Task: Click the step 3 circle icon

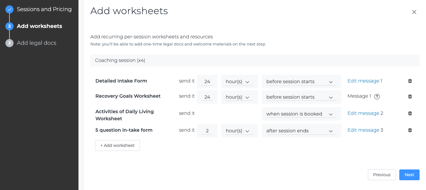Action: click(9, 43)
